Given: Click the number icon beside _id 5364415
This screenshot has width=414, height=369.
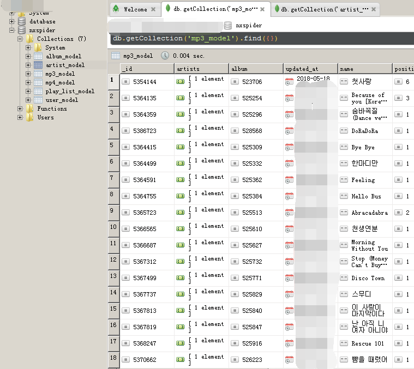Looking at the screenshot, I should pyautogui.click(x=125, y=147).
